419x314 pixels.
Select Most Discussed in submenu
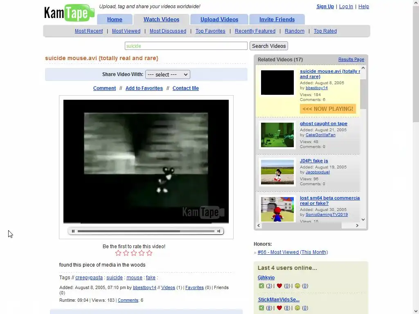168,31
